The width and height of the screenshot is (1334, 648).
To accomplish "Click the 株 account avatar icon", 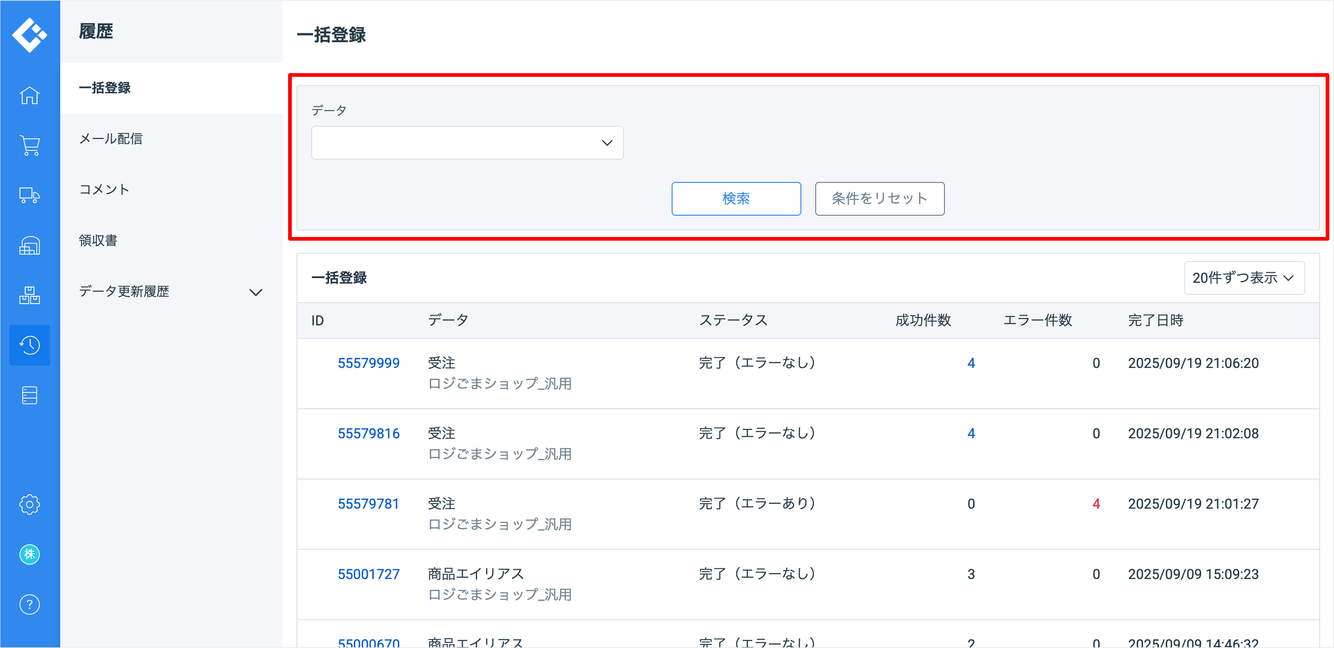I will pos(30,555).
